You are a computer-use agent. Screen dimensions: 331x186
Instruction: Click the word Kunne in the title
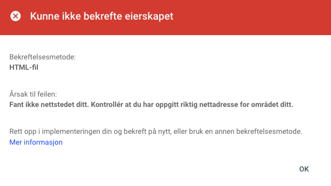click(45, 16)
